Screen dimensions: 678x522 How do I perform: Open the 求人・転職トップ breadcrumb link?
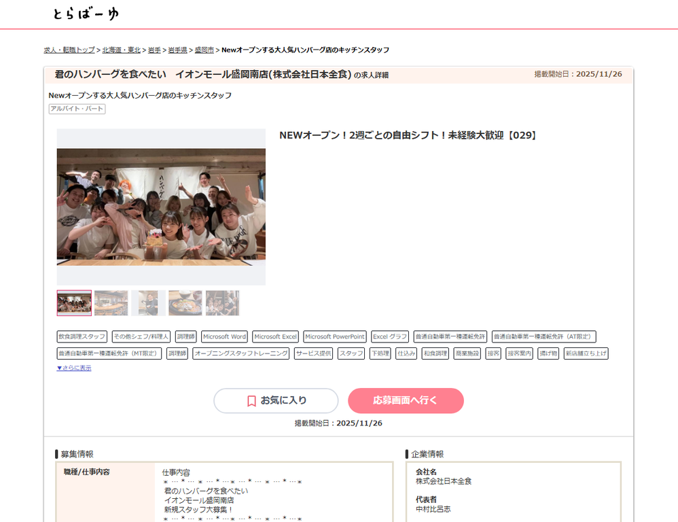[69, 50]
